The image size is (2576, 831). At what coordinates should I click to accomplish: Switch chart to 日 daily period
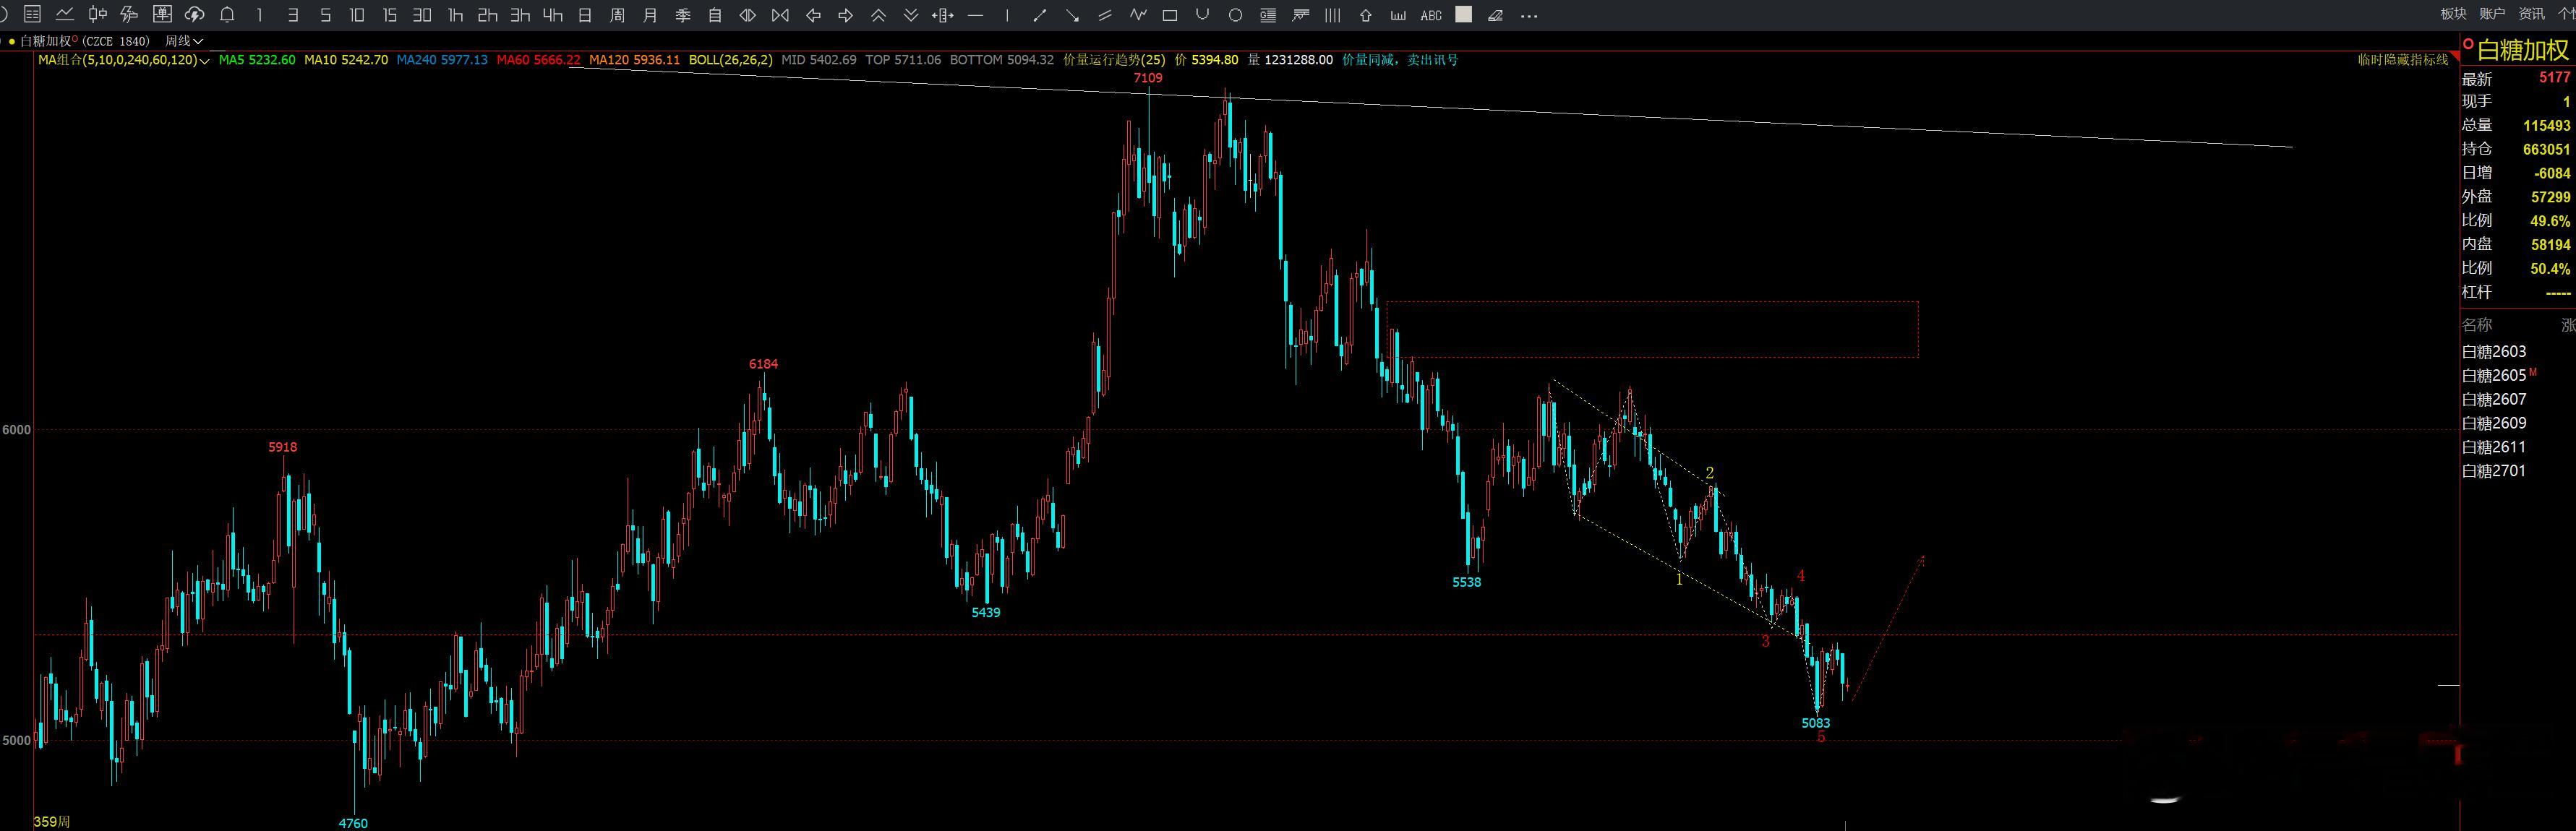585,15
